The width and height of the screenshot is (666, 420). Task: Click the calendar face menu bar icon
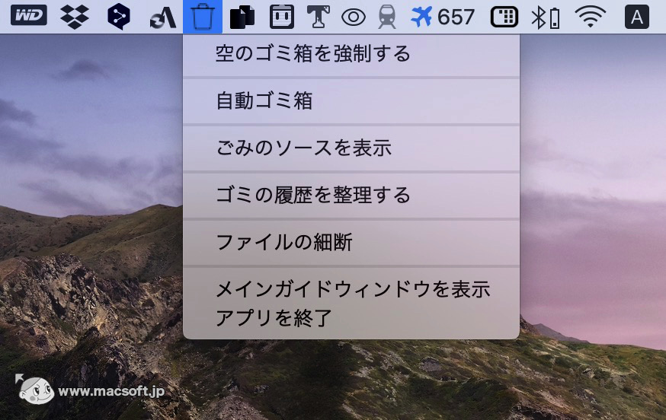[282, 17]
